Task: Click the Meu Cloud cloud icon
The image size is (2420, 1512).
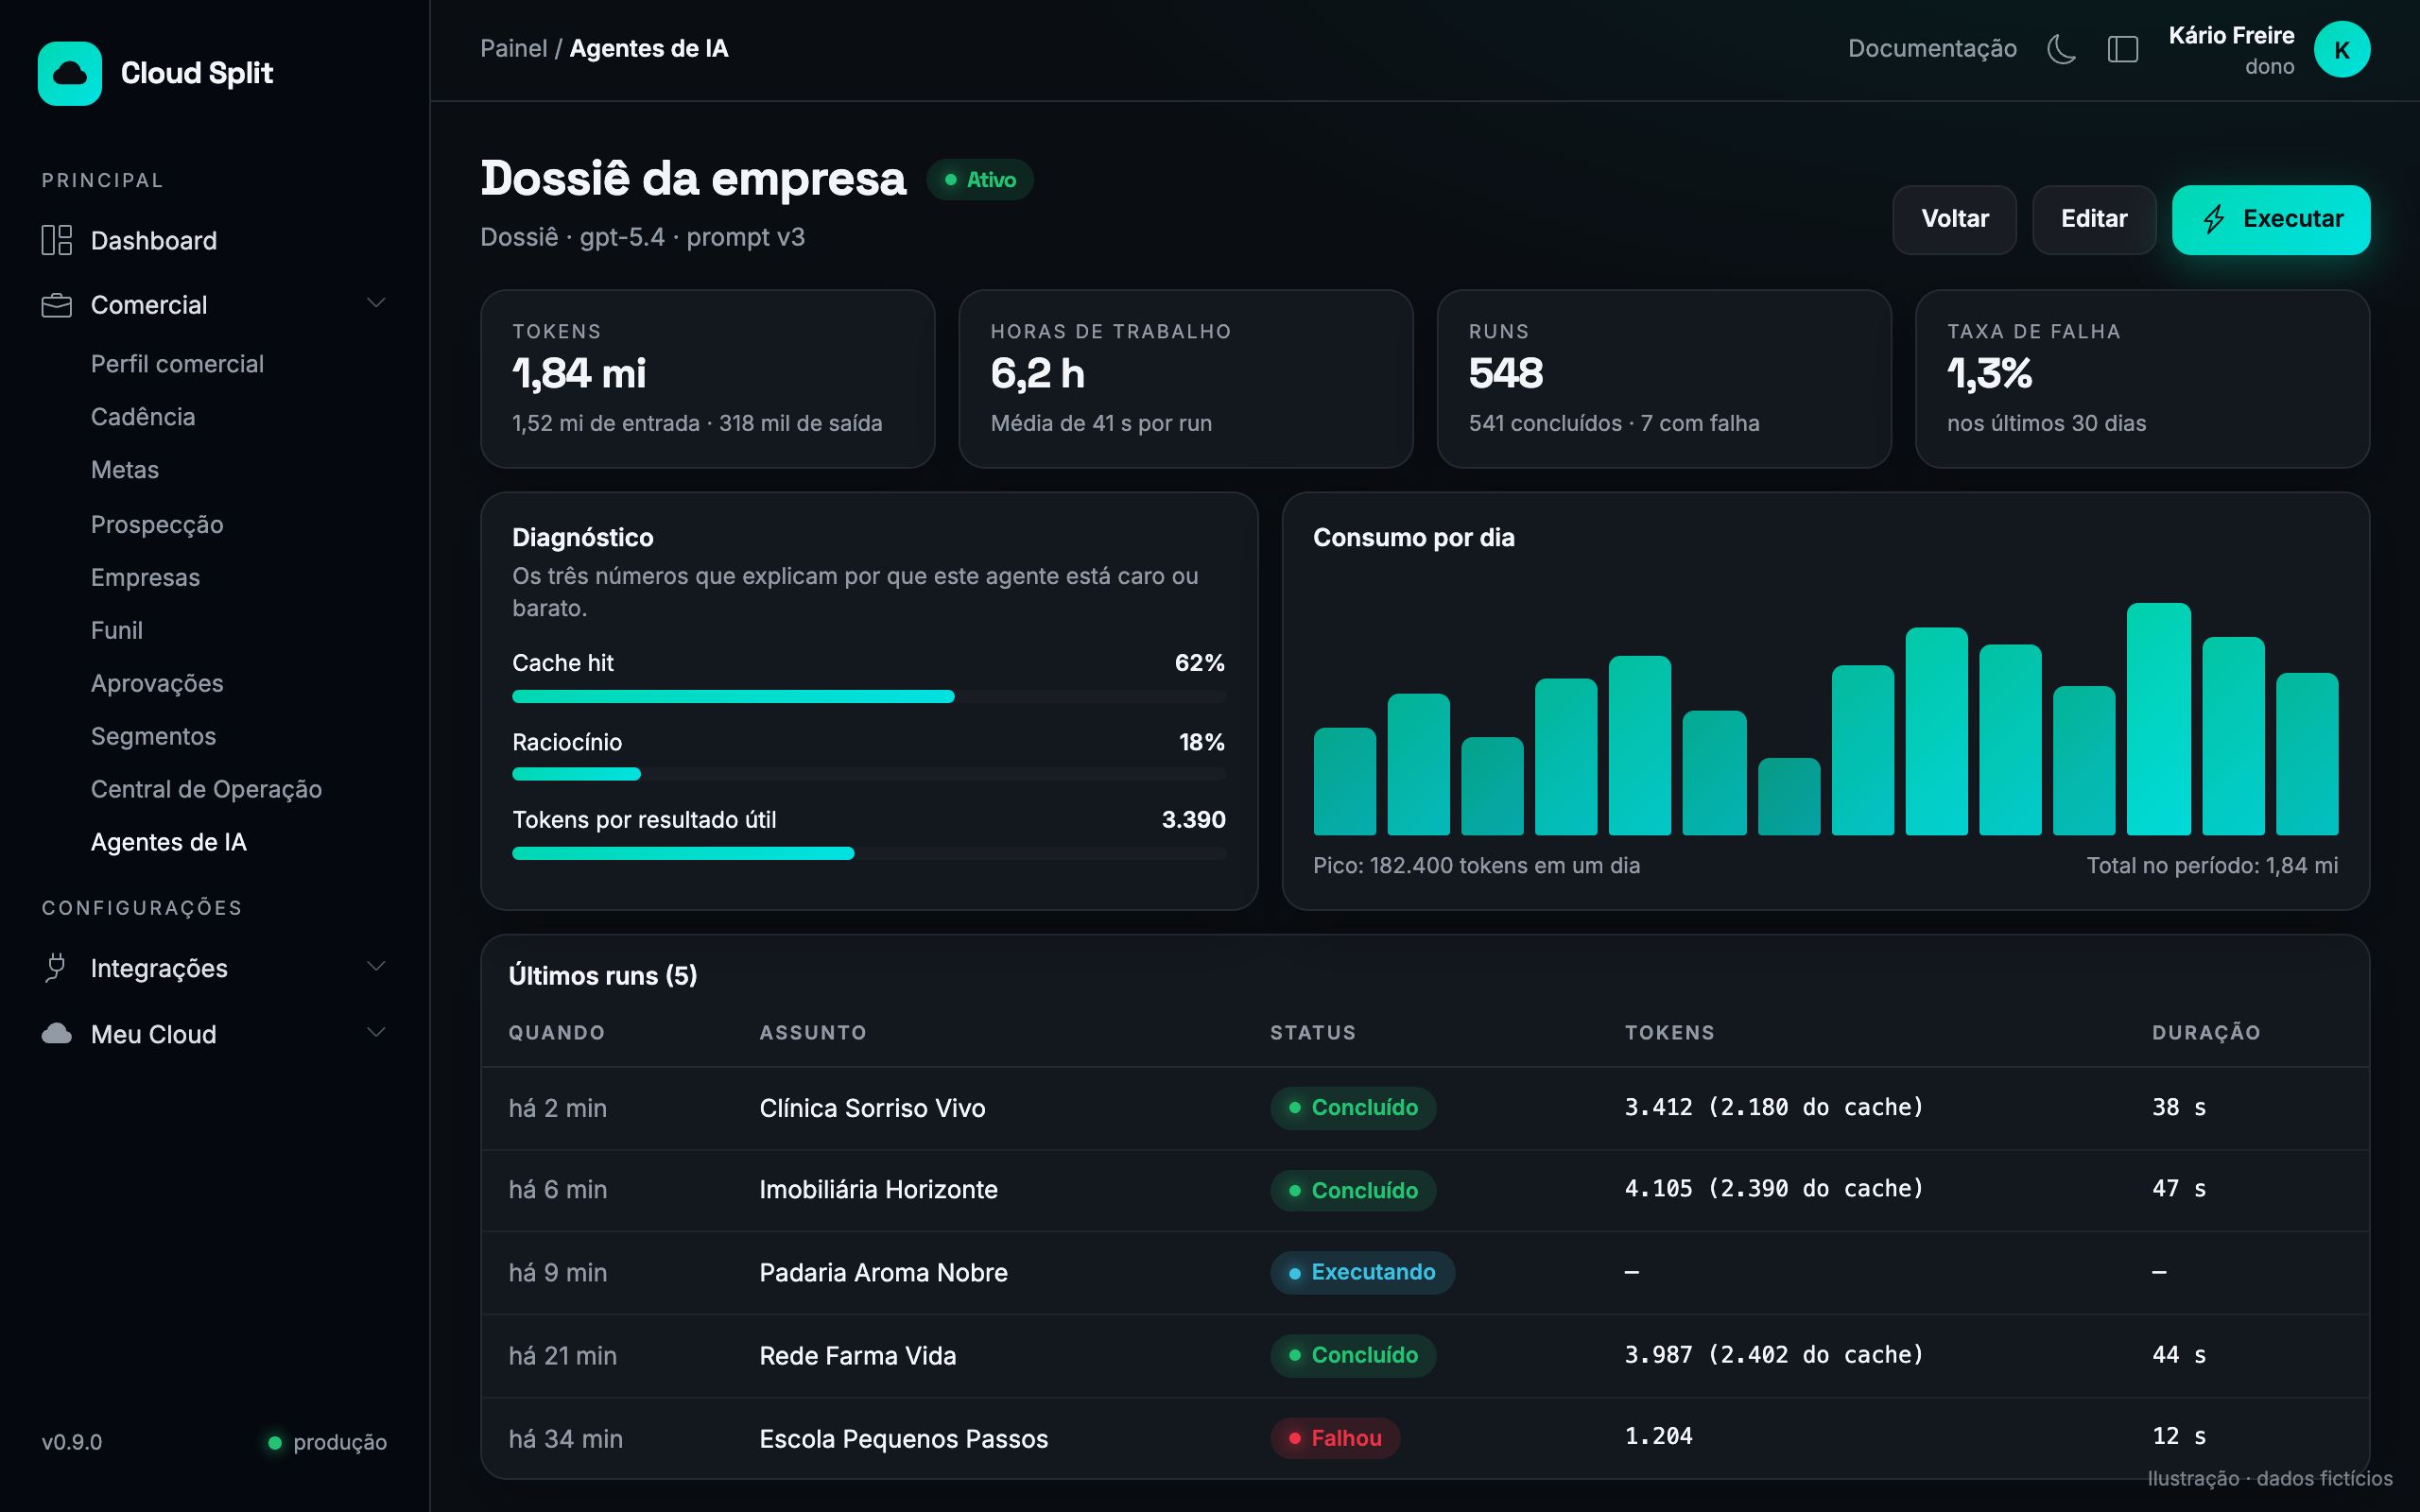Action: click(x=56, y=1034)
